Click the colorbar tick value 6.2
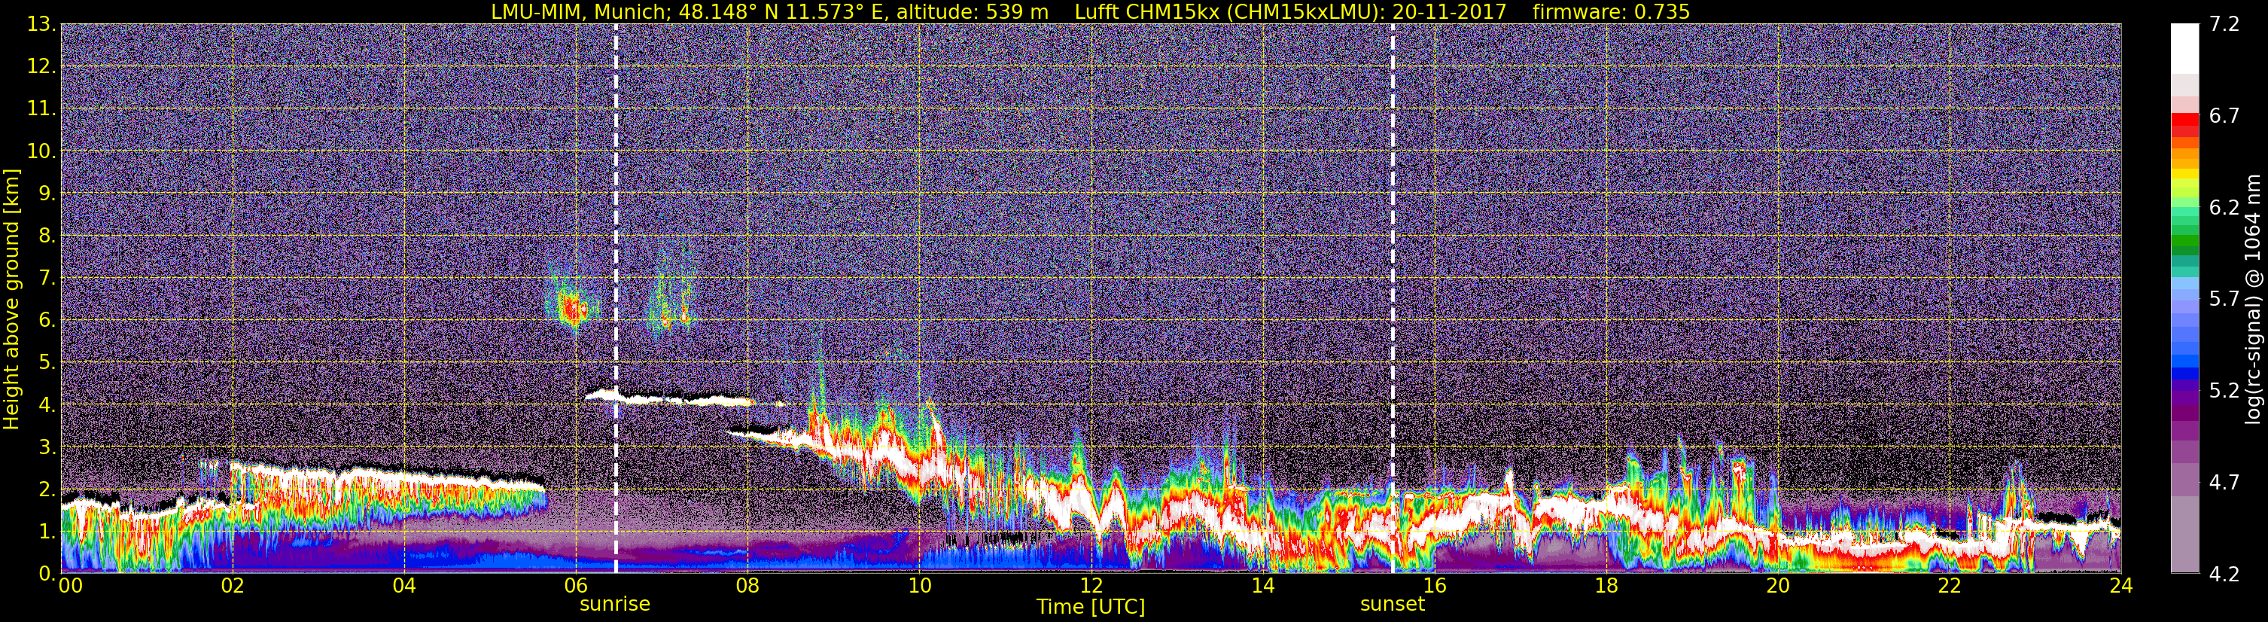Screen dimensions: 2268x622 click(2224, 208)
